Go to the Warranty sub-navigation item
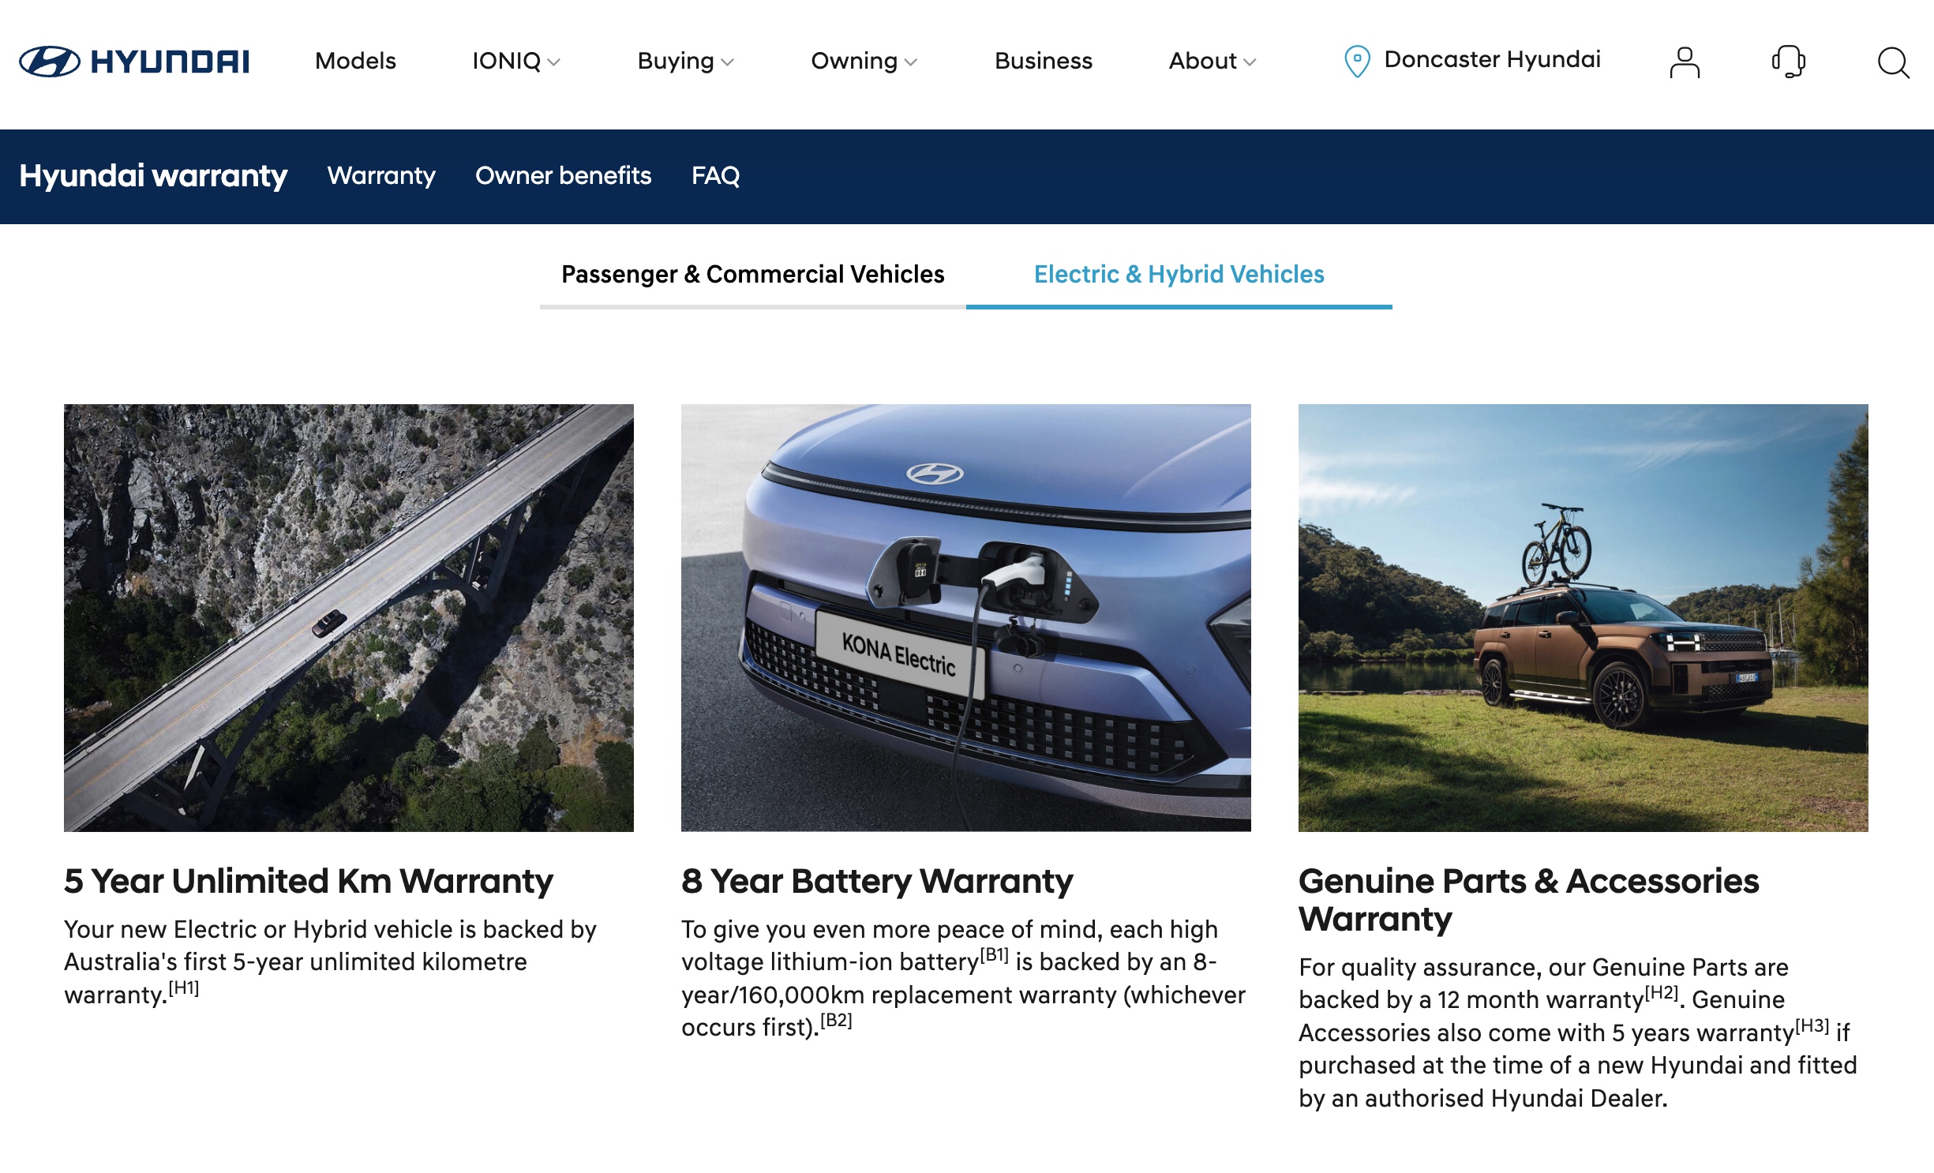Image resolution: width=1934 pixels, height=1173 pixels. pos(381,175)
